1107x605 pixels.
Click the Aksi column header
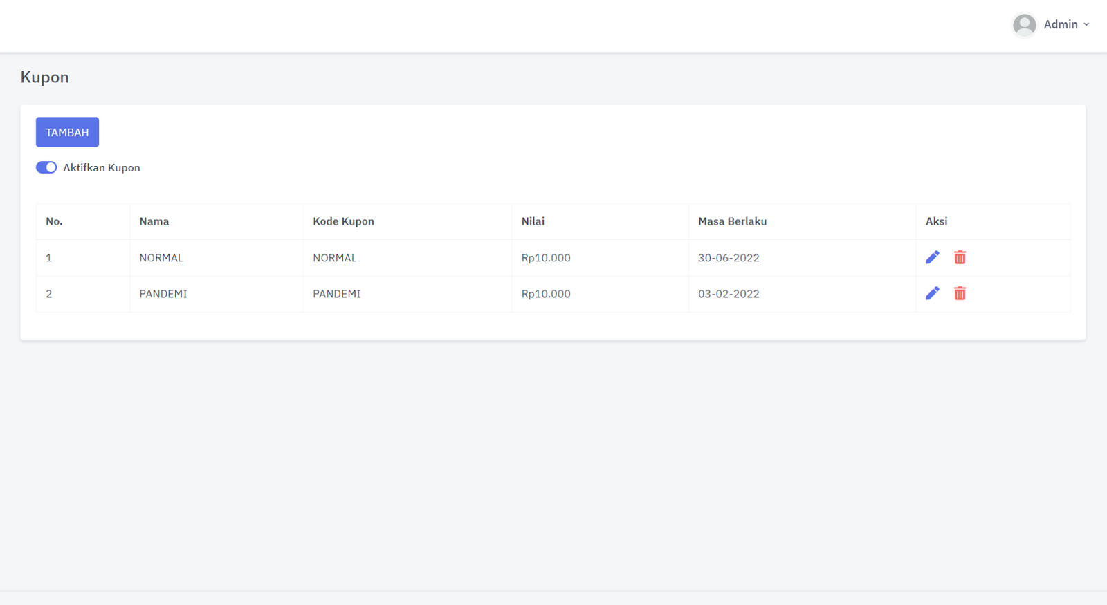pos(936,221)
